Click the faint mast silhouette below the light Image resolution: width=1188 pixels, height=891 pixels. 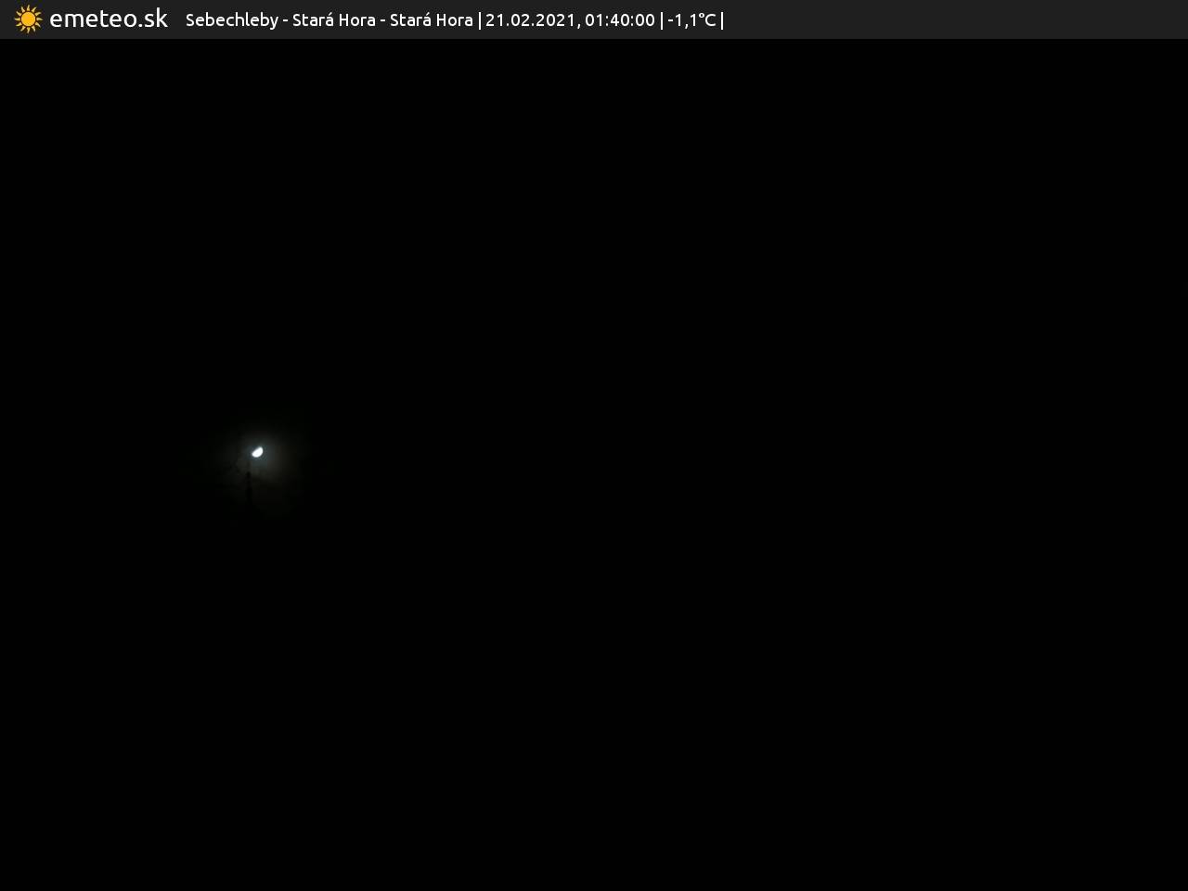[249, 484]
